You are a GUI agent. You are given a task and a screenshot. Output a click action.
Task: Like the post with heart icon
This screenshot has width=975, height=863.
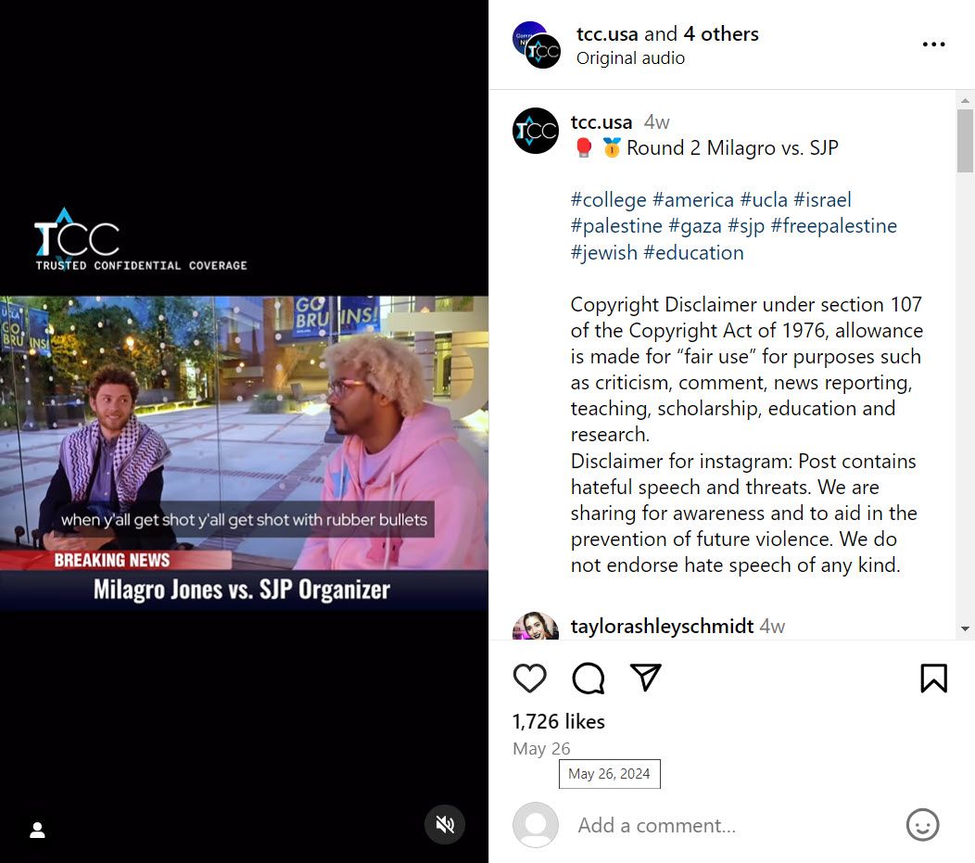[530, 678]
